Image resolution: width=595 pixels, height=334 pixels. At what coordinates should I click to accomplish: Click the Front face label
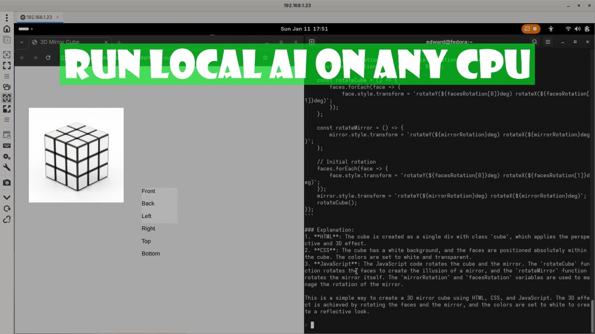(148, 191)
